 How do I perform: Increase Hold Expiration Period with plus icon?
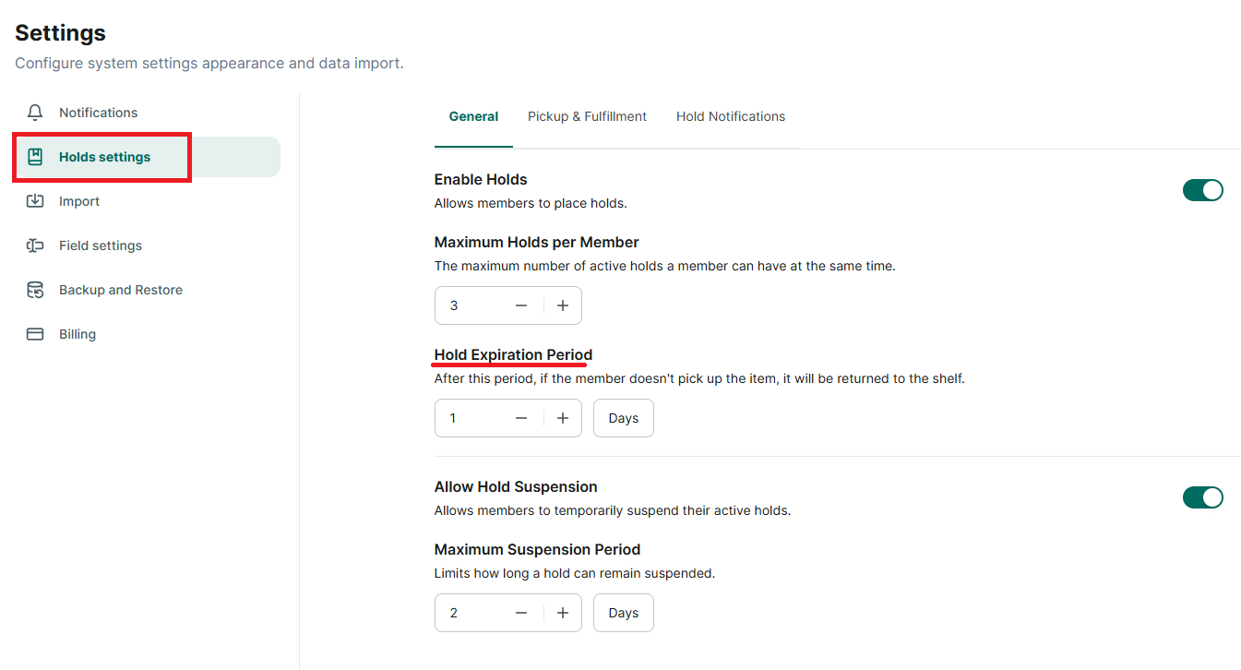[x=563, y=418]
